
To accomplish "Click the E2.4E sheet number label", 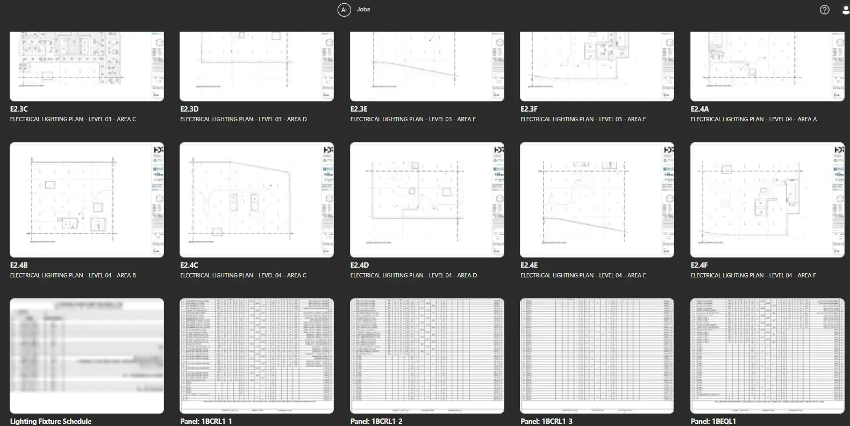I will coord(529,265).
